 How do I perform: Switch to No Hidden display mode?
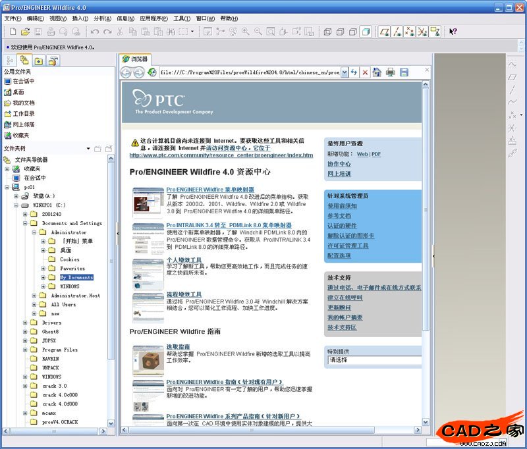(x=353, y=32)
